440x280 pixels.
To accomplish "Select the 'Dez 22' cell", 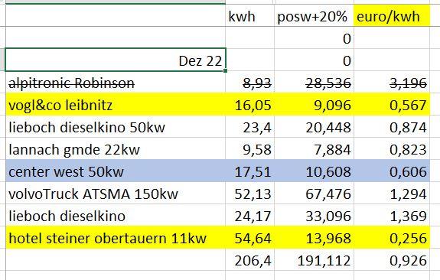I will click(116, 60).
